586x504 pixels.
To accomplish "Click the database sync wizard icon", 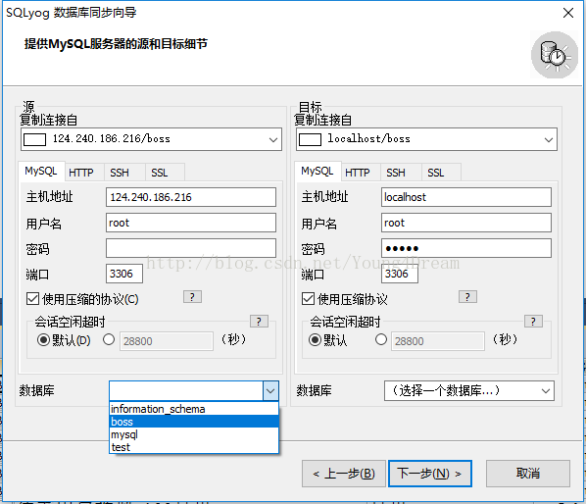I will point(555,55).
